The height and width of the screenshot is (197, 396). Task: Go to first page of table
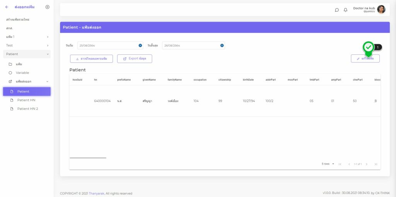click(340, 164)
